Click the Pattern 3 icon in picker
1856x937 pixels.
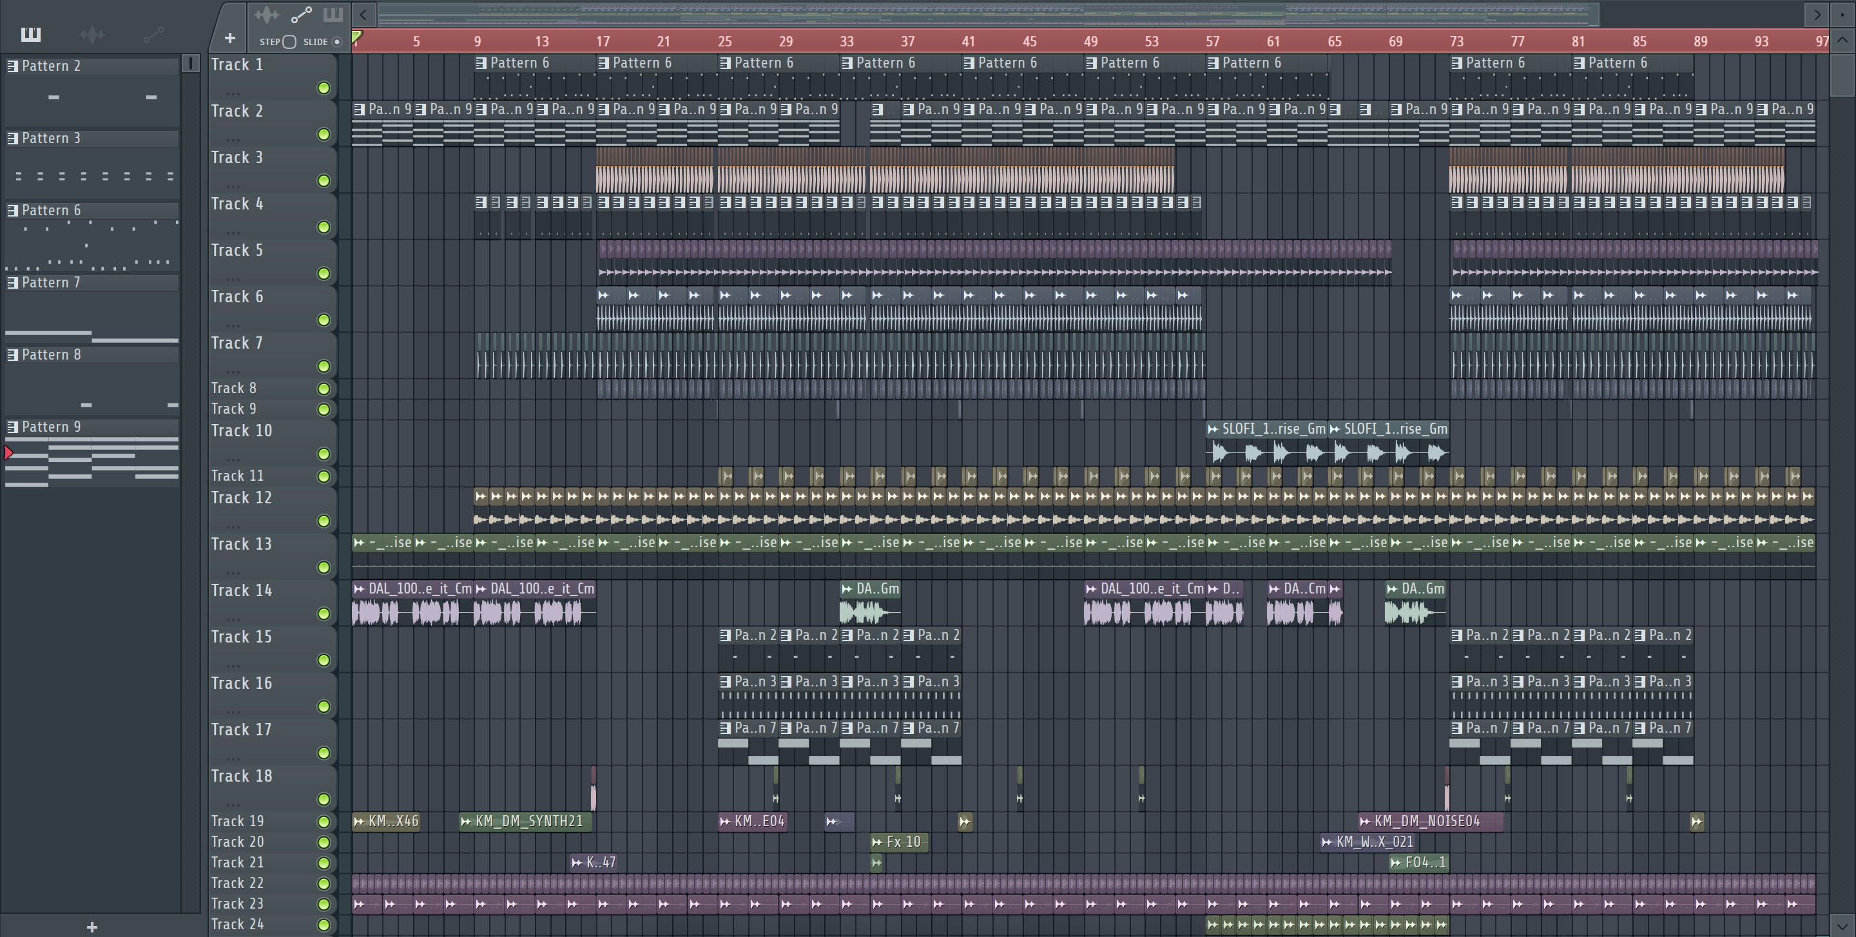coord(12,139)
